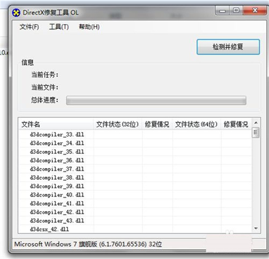This screenshot has width=269, height=259.
Task: Select row d3dcompiler_39.dll
Action: 135,186
